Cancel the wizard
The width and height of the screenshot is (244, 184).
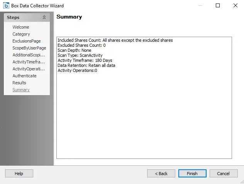pos(224,174)
